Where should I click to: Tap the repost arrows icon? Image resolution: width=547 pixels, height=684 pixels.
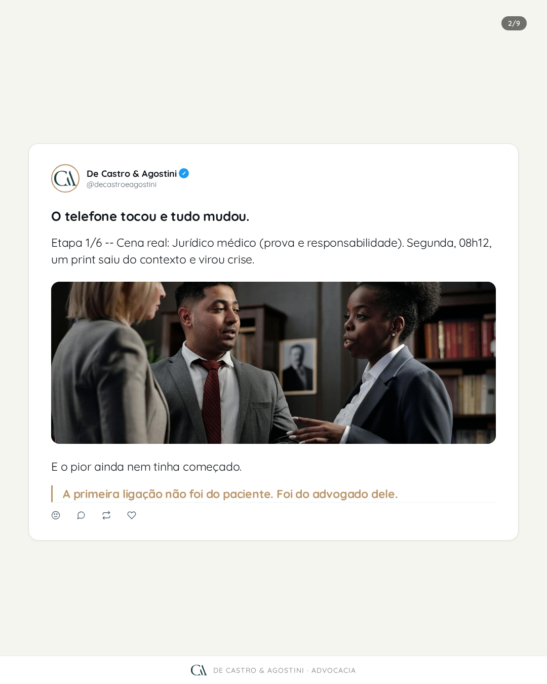point(106,515)
